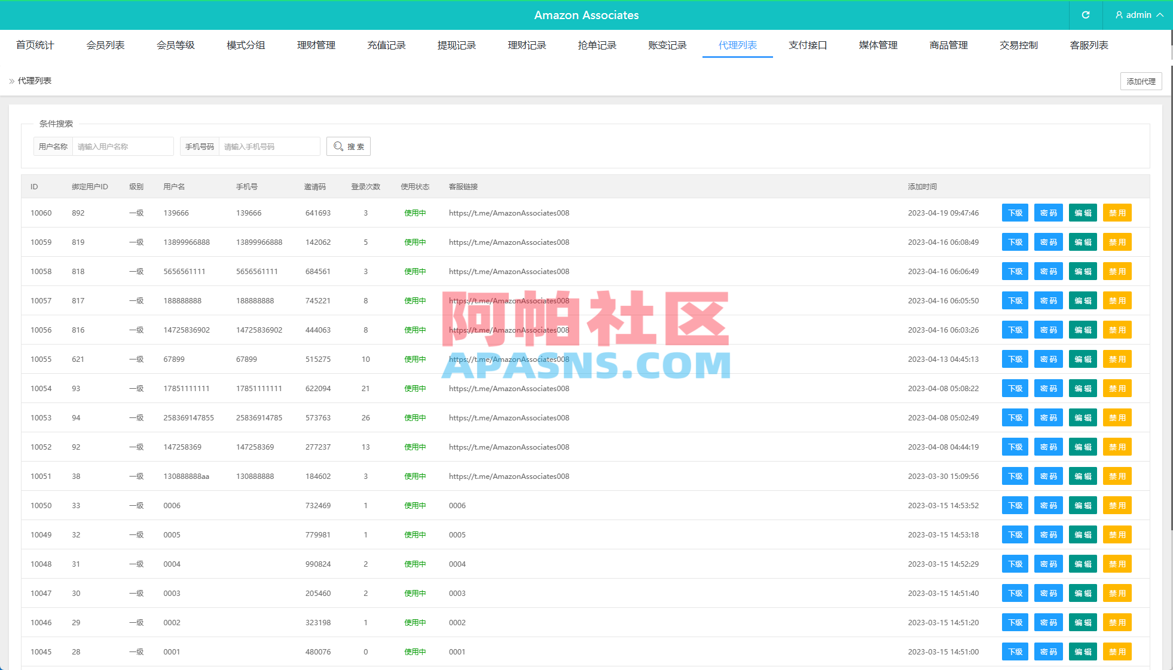Toggle 使用中 status on row 10045
This screenshot has width=1173, height=670.
(x=415, y=651)
